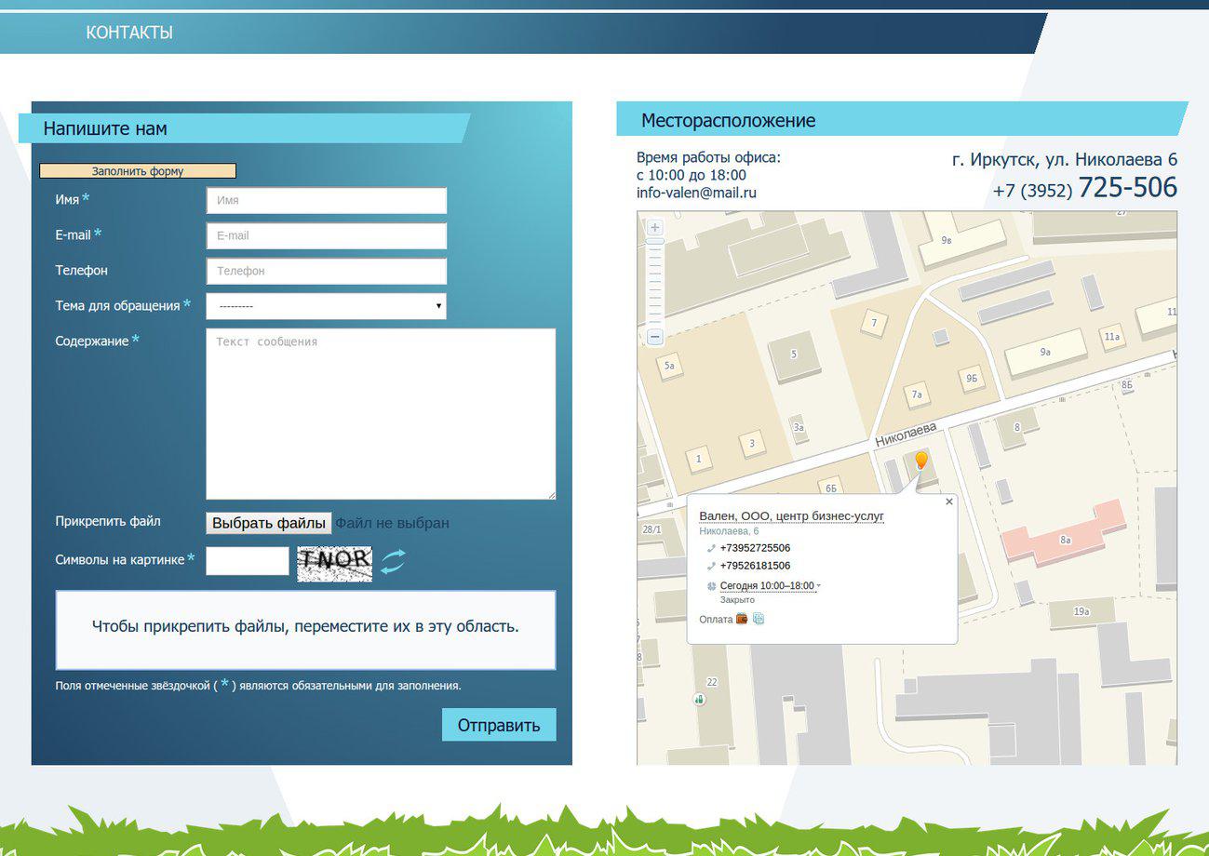Open the Тема для обращения dropdown
The image size is (1209, 856).
click(326, 306)
